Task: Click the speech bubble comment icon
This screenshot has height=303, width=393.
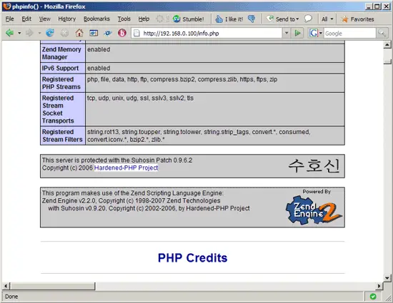Action: click(x=308, y=19)
